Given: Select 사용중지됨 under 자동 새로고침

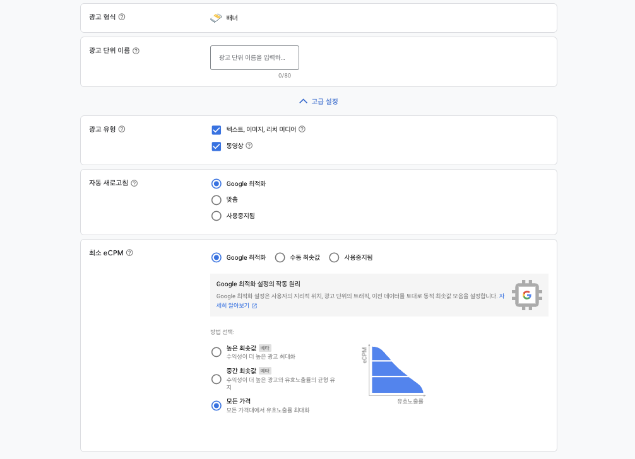Looking at the screenshot, I should point(217,216).
